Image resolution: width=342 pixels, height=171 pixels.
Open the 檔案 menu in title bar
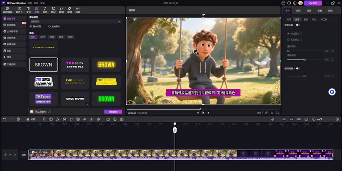click(x=30, y=3)
